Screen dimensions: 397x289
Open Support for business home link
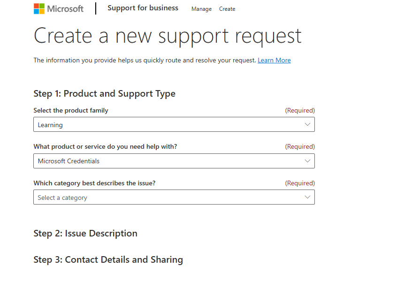[143, 8]
